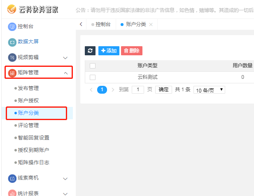Click the blue 添加 button
The image size is (254, 196).
click(109, 51)
